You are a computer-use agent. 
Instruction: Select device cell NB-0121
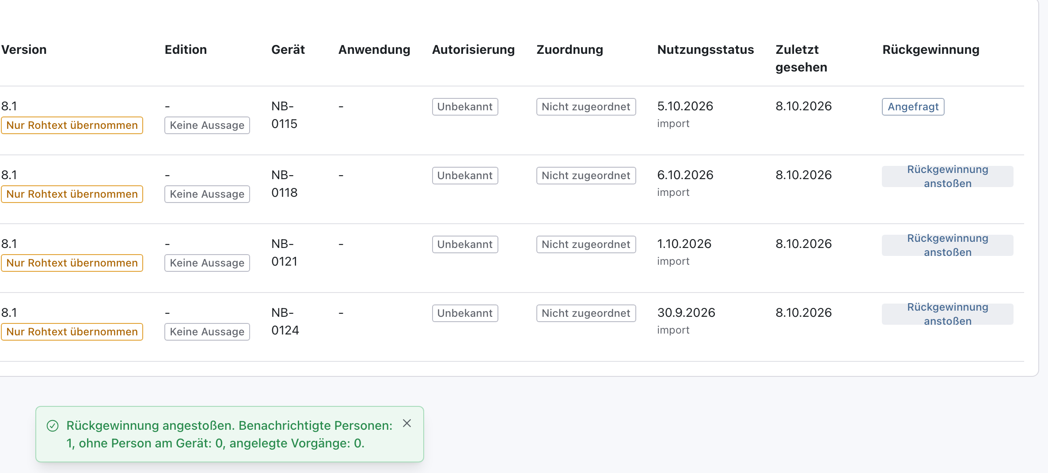pyautogui.click(x=284, y=252)
